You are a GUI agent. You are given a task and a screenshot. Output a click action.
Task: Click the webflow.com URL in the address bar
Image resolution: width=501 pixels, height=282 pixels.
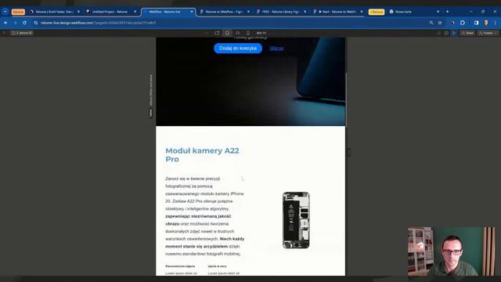[x=98, y=23]
